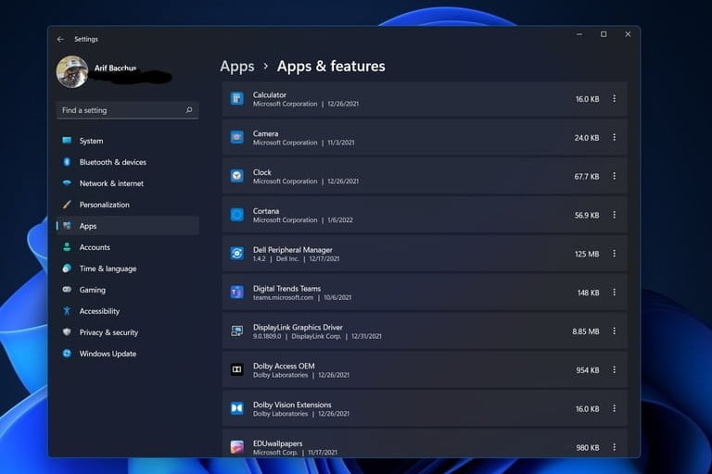Open Personalization settings
This screenshot has height=474, width=712.
(128, 205)
